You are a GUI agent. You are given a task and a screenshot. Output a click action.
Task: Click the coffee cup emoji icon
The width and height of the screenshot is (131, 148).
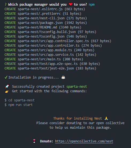click(63, 77)
